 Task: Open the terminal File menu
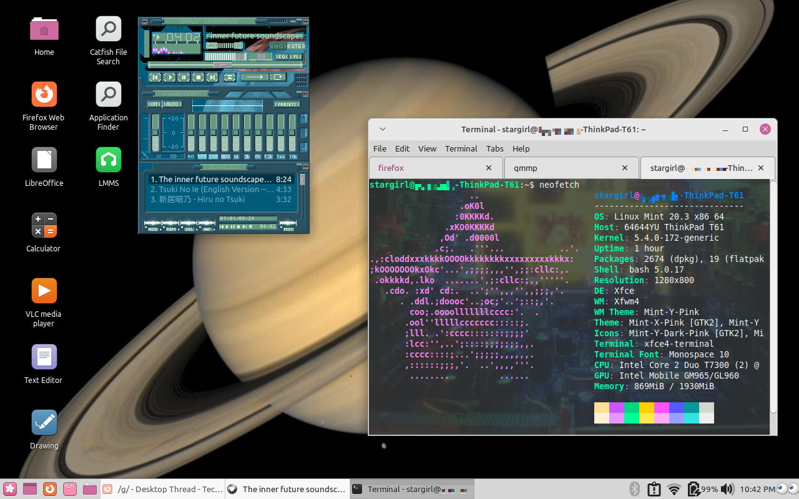pos(380,148)
